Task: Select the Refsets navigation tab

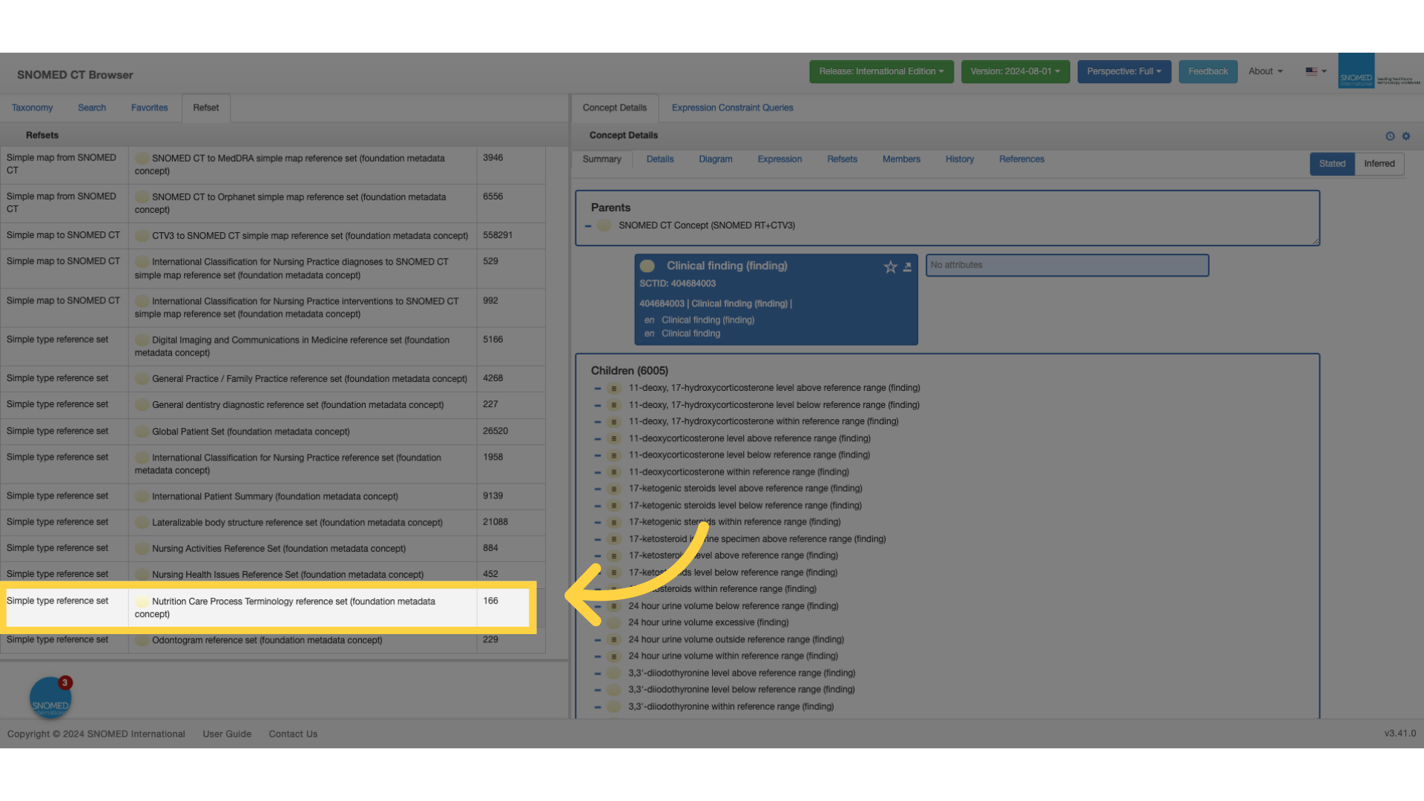Action: coord(205,108)
